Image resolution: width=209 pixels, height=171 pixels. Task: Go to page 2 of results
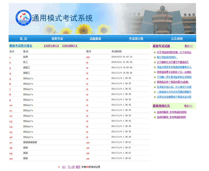[64, 167]
